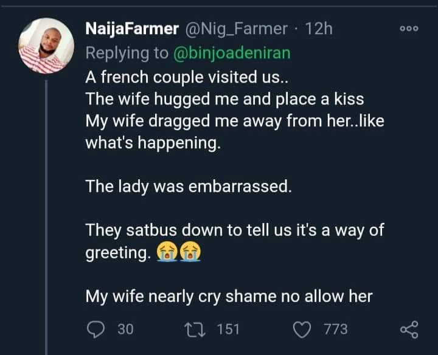The width and height of the screenshot is (438, 355).
Task: Click the like count 773
Action: [x=336, y=329]
